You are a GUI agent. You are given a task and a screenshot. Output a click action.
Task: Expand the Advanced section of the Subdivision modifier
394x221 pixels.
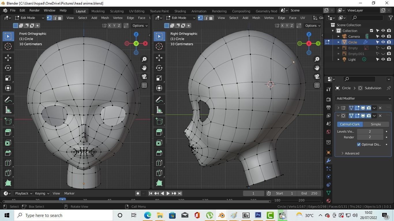coord(352,153)
